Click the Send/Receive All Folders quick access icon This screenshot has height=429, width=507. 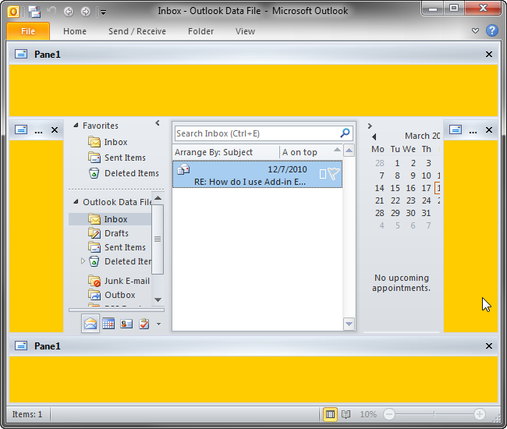34,12
